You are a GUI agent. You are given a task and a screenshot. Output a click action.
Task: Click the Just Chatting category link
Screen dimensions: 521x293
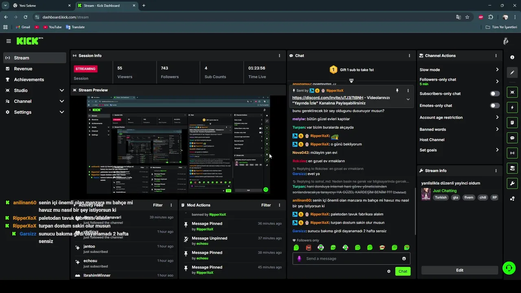pyautogui.click(x=444, y=191)
